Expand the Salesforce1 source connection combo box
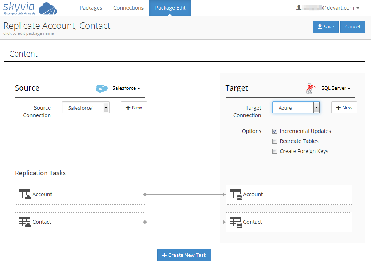Image resolution: width=371 pixels, height=265 pixels. pos(106,107)
